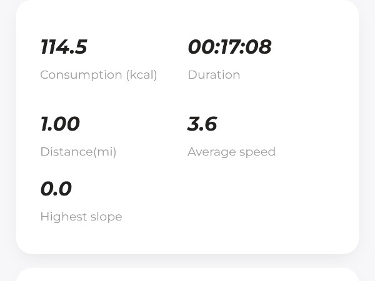Open the next card below workout stats
Viewport: 375px width, 281px height.
(187, 275)
